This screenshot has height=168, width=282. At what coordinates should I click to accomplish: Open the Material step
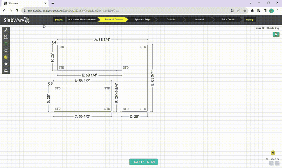click(200, 20)
